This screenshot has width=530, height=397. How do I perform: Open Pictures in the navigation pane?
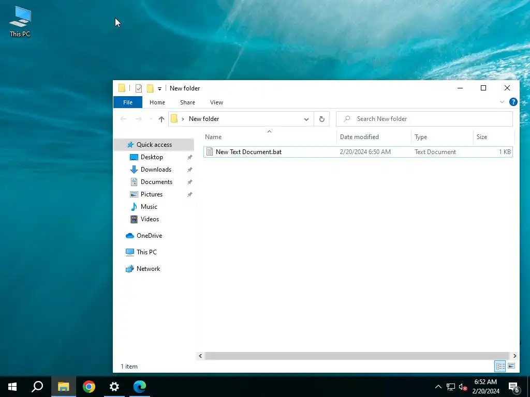click(x=152, y=194)
